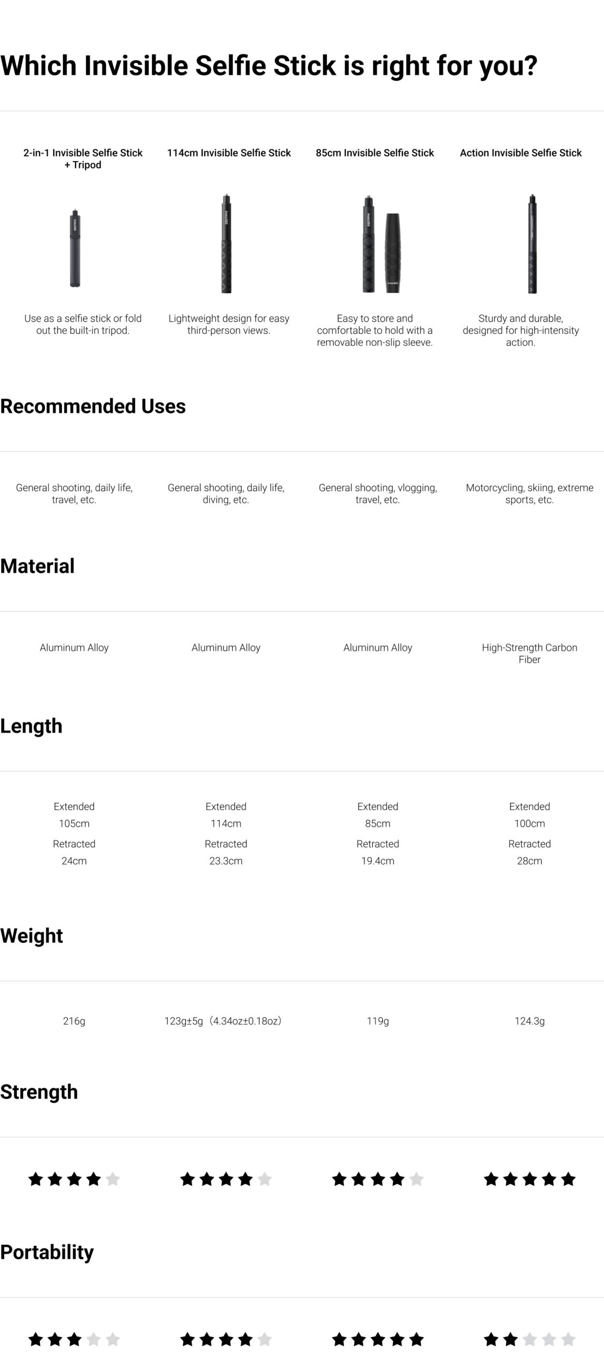Click the Action Invisible Selfie Stick product image

point(532,243)
